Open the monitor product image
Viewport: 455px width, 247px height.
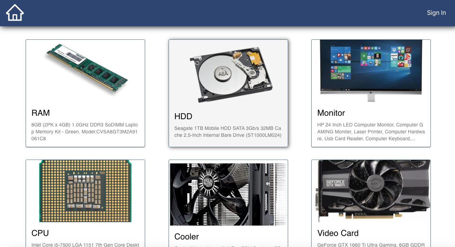(371, 70)
